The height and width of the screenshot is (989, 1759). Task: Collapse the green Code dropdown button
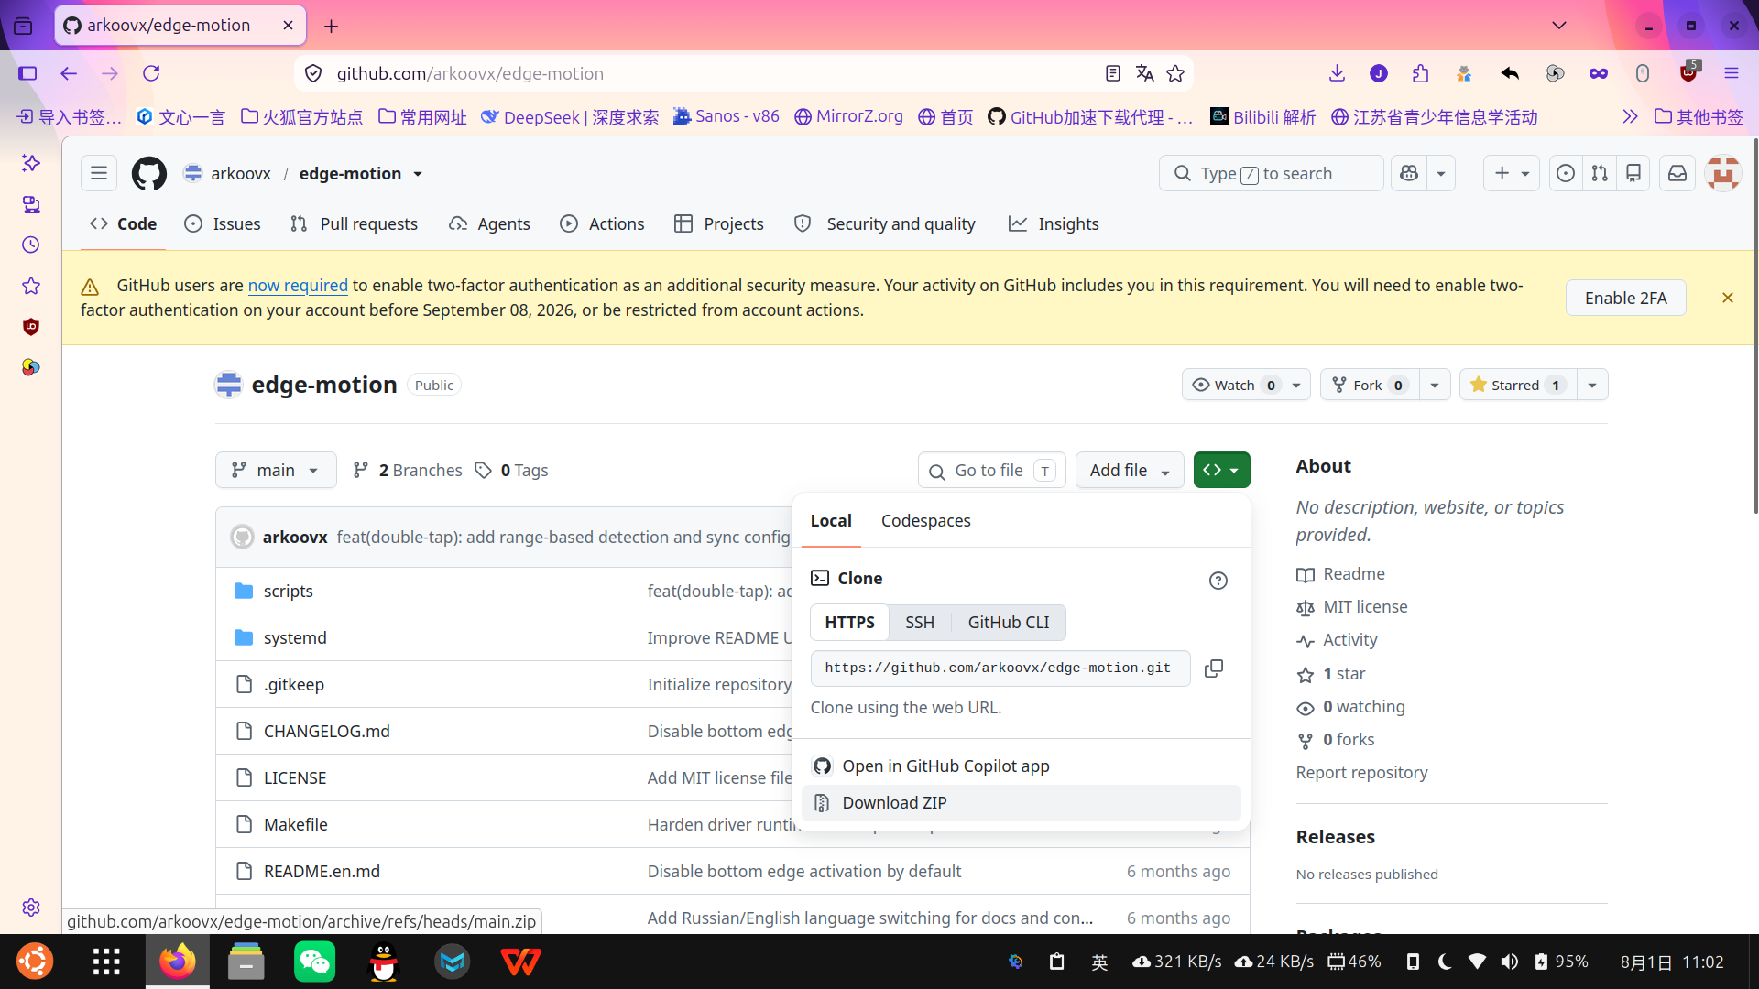1221,470
